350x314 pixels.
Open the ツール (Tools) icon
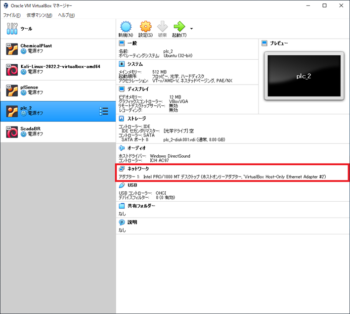[x=12, y=29]
